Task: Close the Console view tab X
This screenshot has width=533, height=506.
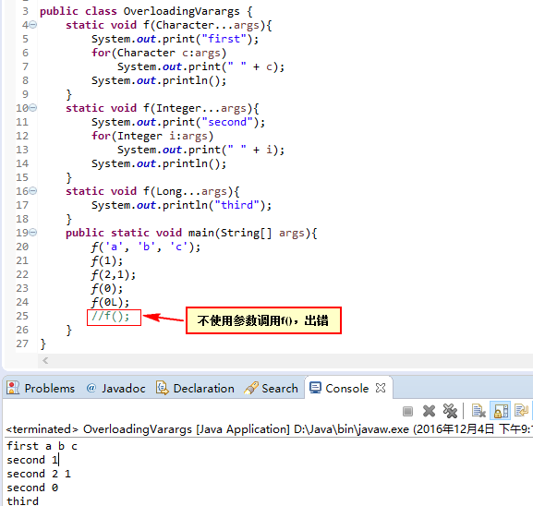Action: 381,388
